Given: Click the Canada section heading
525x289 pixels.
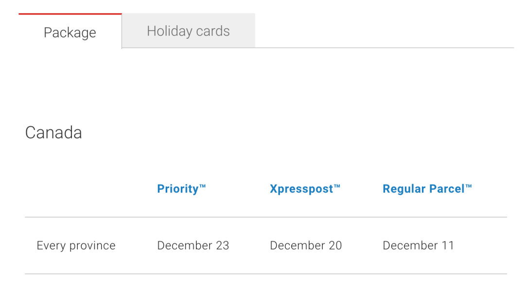Looking at the screenshot, I should tap(53, 132).
